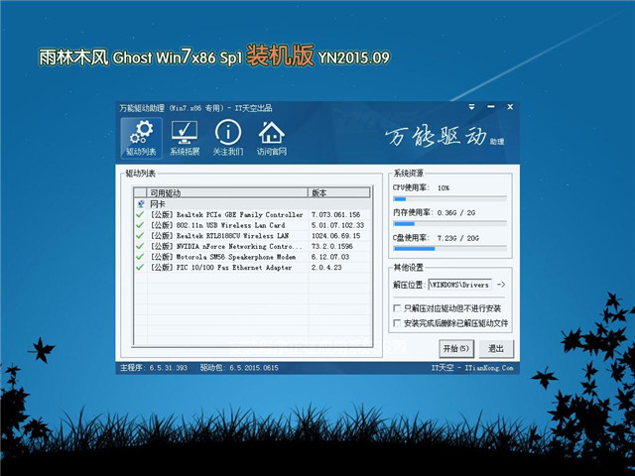This screenshot has width=635, height=476.
Task: Open the 驱动列表 gear tab
Action: coord(141,138)
